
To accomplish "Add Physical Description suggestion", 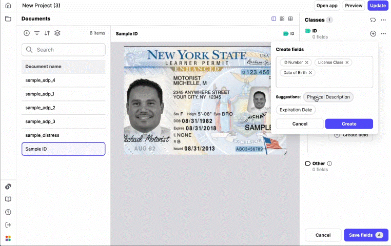I will (328, 97).
